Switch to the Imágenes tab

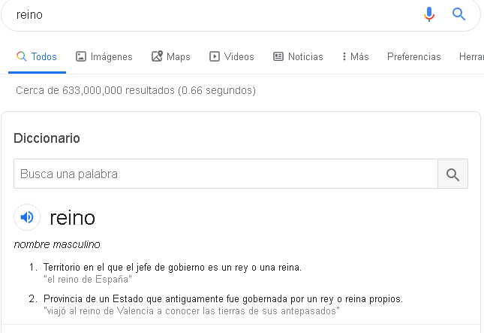click(x=104, y=56)
